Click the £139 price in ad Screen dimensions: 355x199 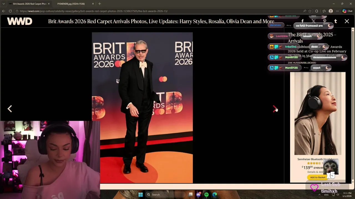pos(307,167)
